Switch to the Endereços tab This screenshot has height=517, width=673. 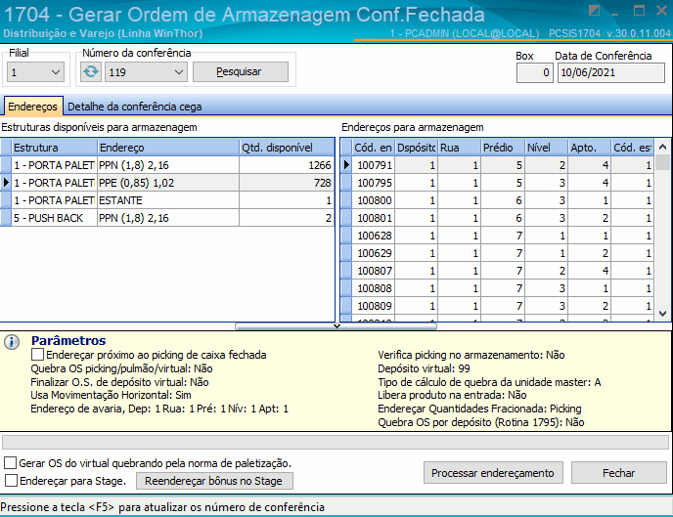pos(33,107)
